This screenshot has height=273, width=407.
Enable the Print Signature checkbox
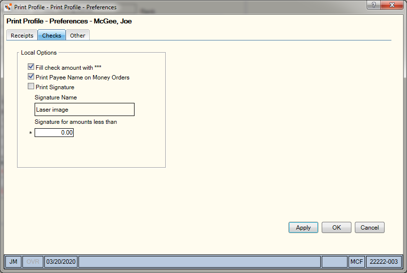point(31,86)
